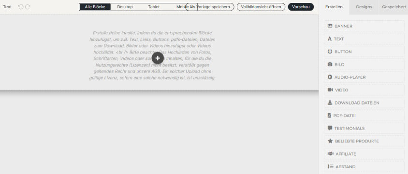The height and width of the screenshot is (174, 408).
Task: Click the Banner image icon
Action: tap(330, 26)
